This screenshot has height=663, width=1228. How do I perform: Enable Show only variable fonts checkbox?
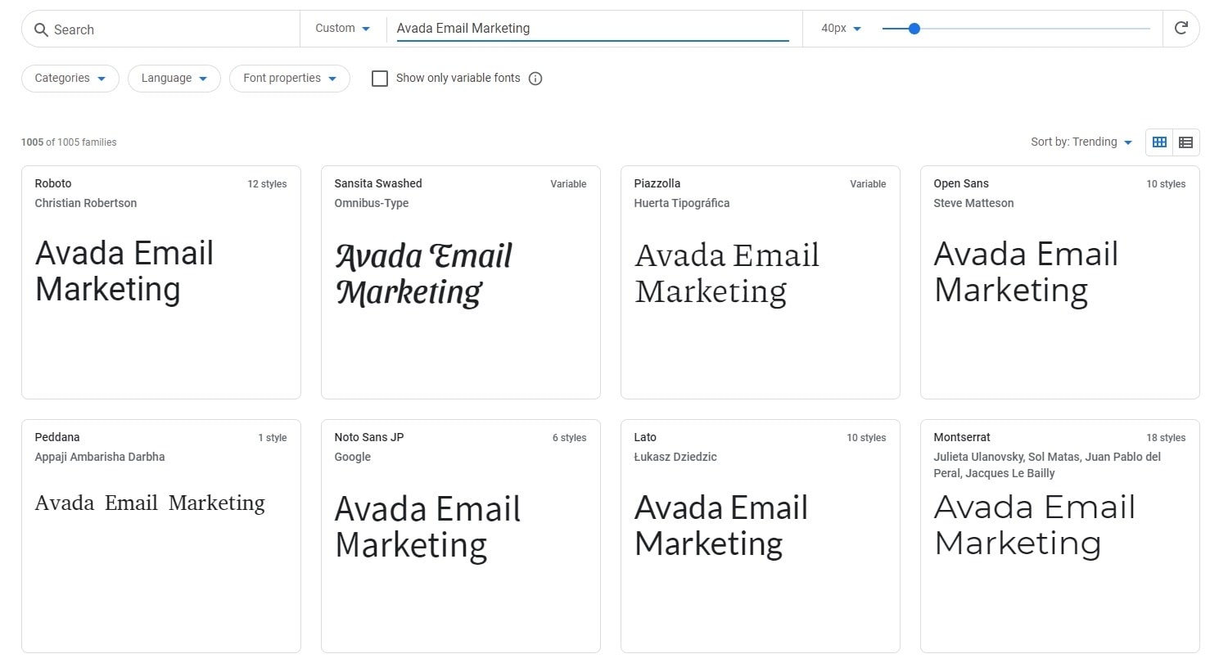(380, 79)
